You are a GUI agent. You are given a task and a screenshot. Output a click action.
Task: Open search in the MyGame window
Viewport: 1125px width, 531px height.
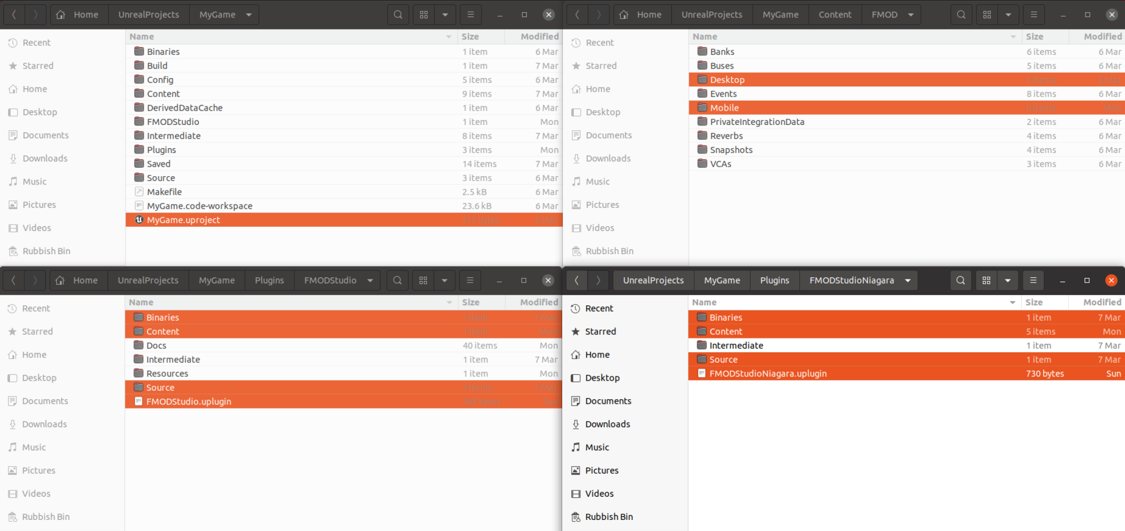398,14
